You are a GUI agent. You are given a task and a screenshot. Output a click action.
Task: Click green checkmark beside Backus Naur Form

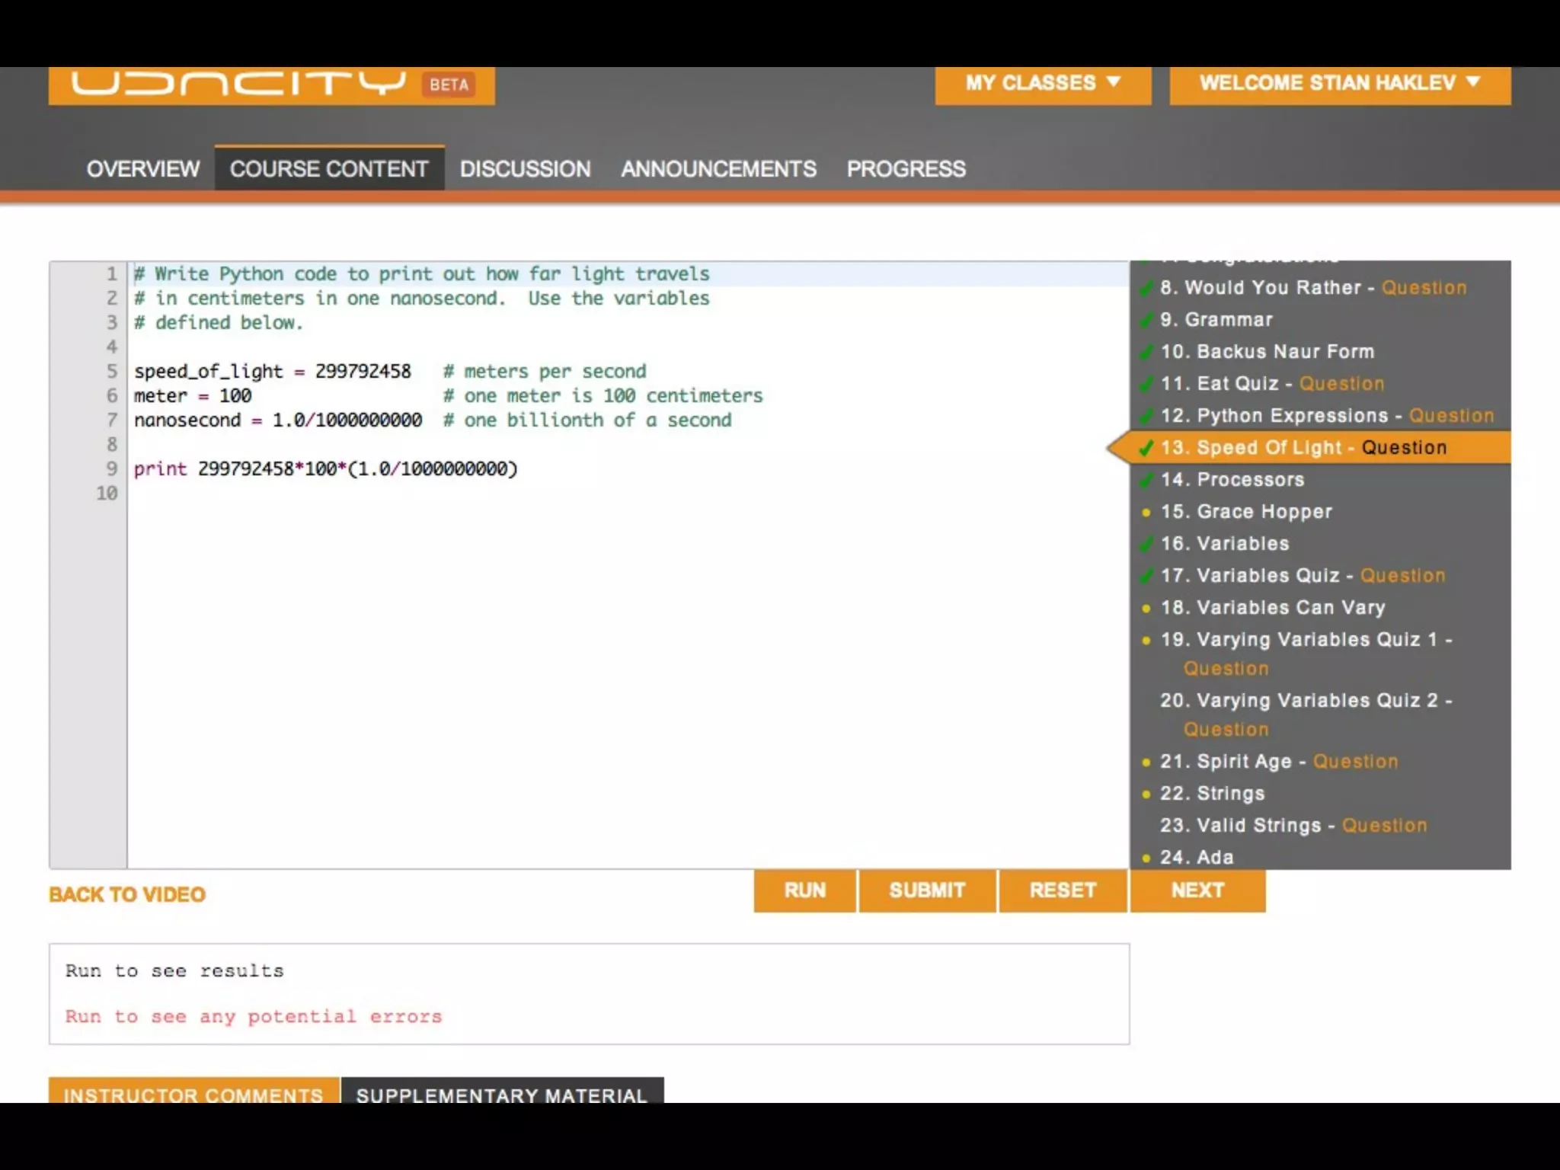tap(1146, 352)
